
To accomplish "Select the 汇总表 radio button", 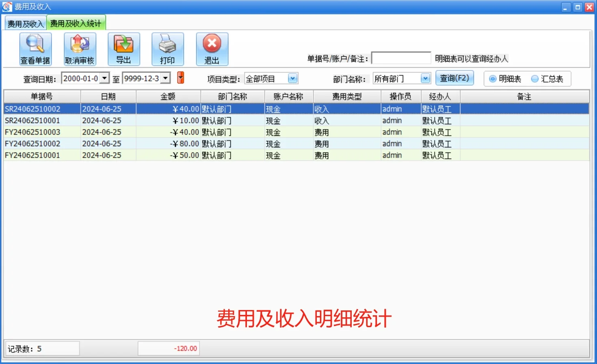I will [535, 79].
